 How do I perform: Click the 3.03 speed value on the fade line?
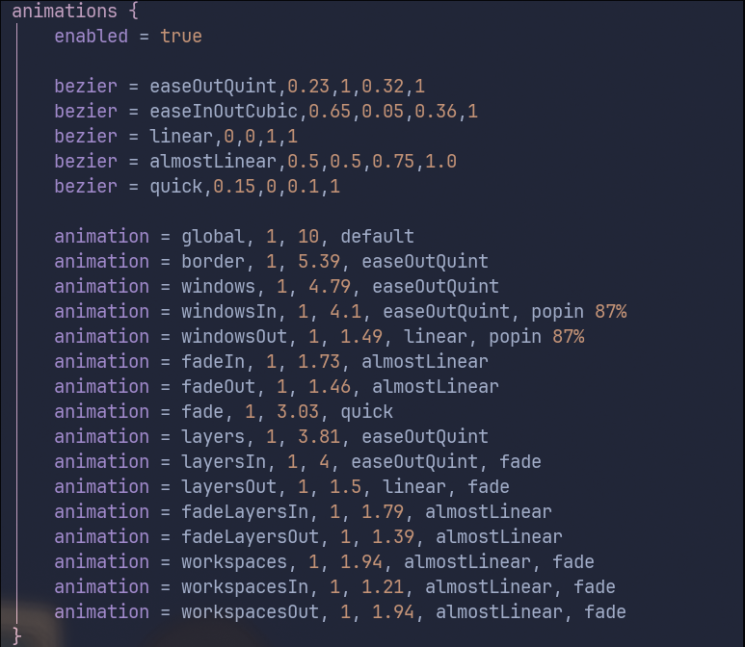coord(287,412)
